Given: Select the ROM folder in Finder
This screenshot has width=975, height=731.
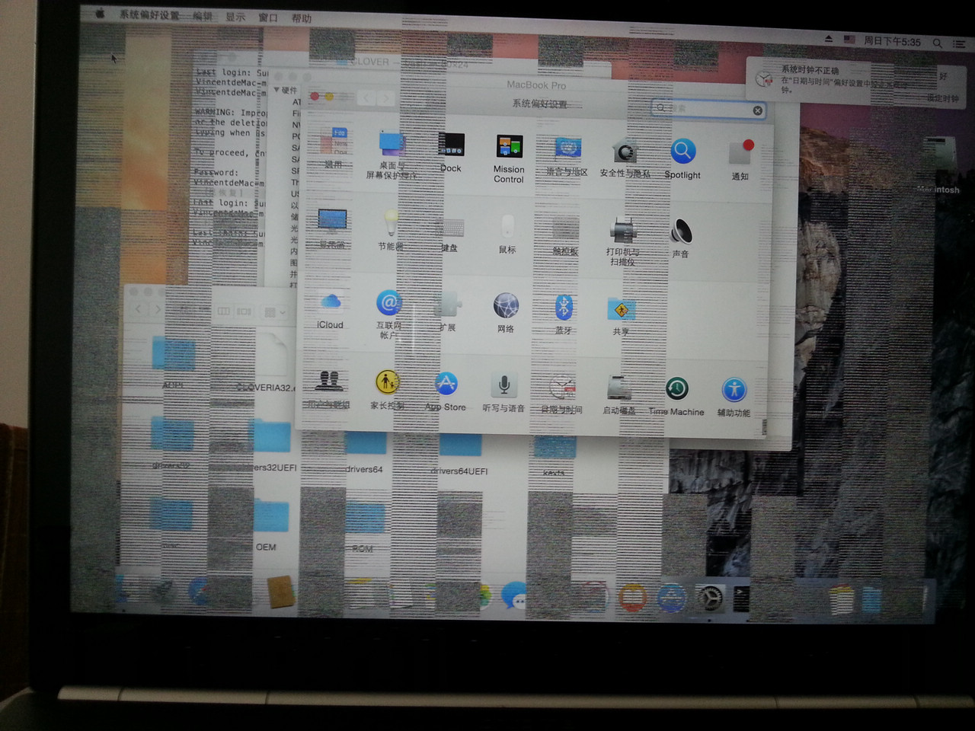Looking at the screenshot, I should 363,526.
